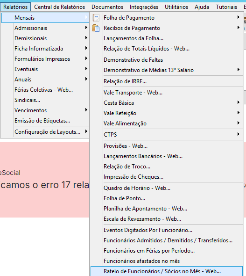Open the Tutoriais menu
The height and width of the screenshot is (276, 246).
[226, 7]
